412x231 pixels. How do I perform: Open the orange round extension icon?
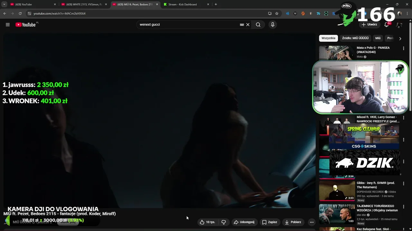click(303, 13)
